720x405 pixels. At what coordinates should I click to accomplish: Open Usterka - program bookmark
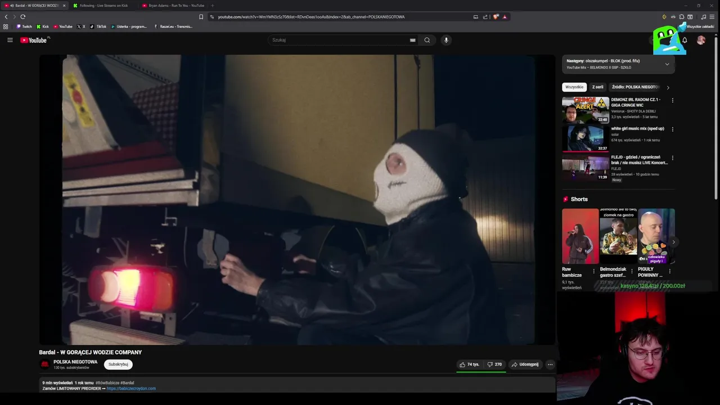point(129,26)
